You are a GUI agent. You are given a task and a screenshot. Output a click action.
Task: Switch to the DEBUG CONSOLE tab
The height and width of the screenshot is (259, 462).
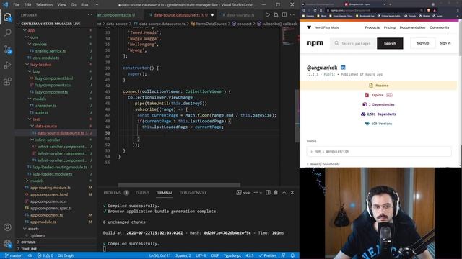point(193,193)
